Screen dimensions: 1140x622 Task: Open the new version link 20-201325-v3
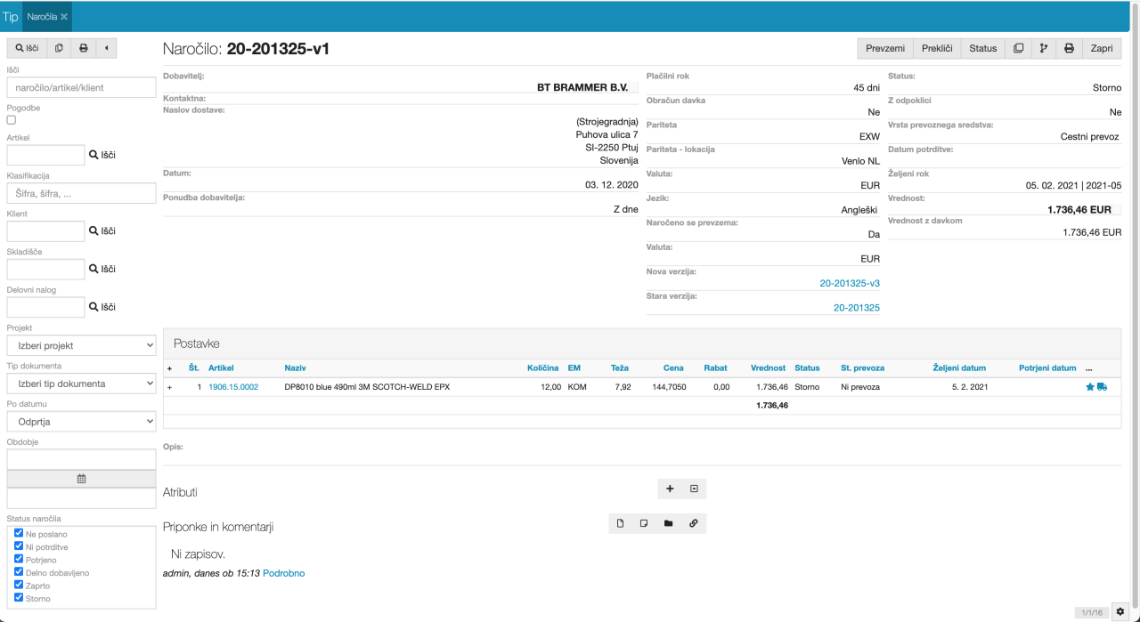(849, 283)
